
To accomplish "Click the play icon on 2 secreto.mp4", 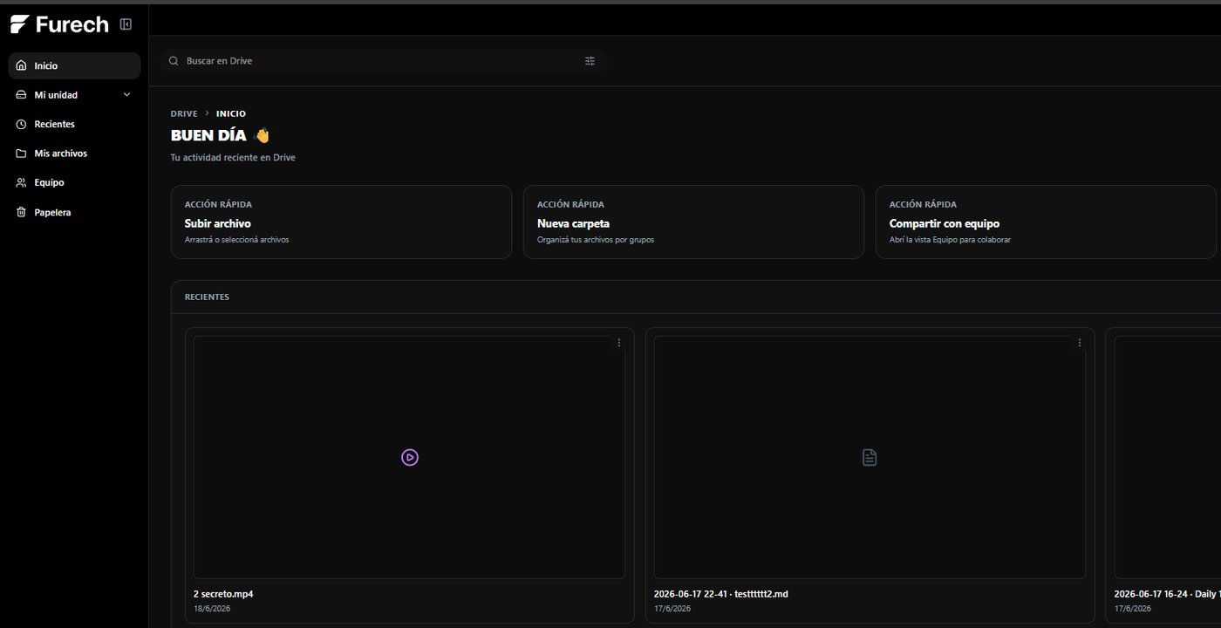I will [410, 457].
